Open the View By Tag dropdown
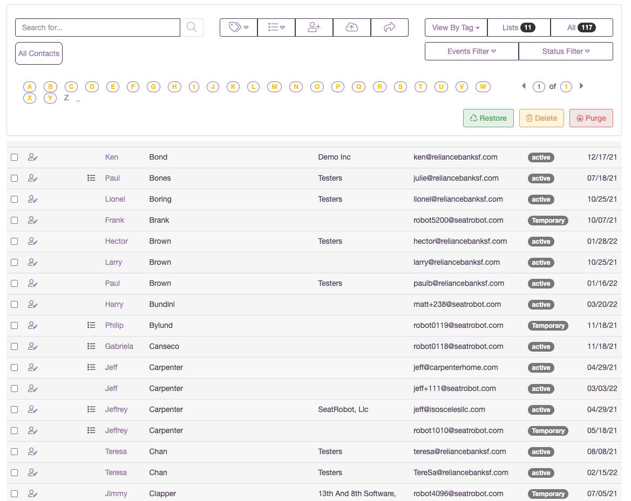The width and height of the screenshot is (631, 501). click(456, 27)
